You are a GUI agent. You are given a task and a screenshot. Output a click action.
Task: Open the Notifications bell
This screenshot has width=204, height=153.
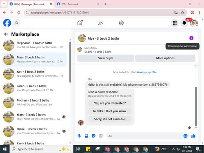(184, 23)
